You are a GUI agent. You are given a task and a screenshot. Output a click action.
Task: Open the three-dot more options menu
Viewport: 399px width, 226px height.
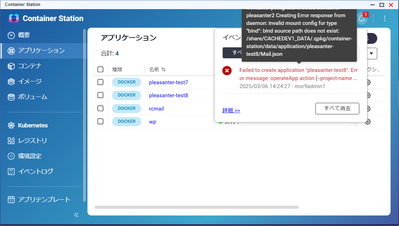(385, 18)
